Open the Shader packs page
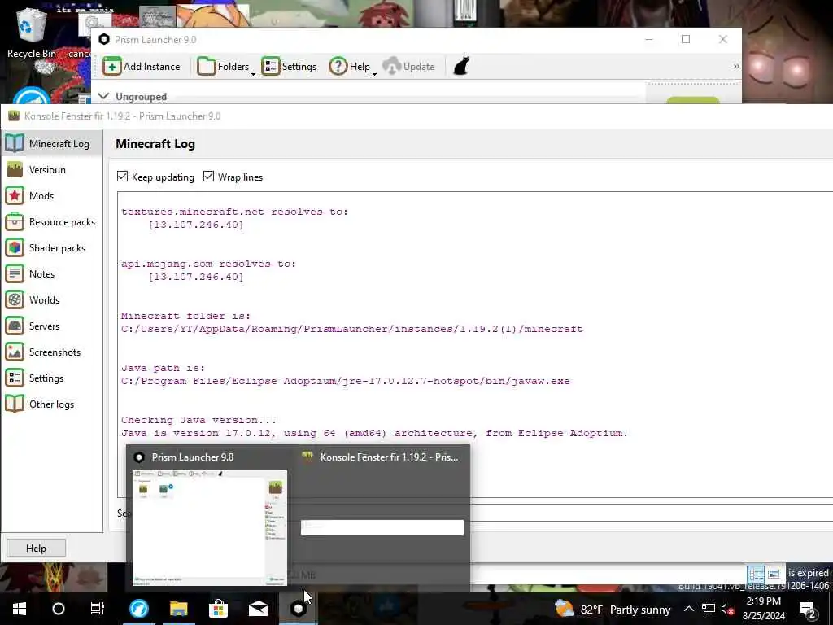This screenshot has height=625, width=833. pos(51,247)
